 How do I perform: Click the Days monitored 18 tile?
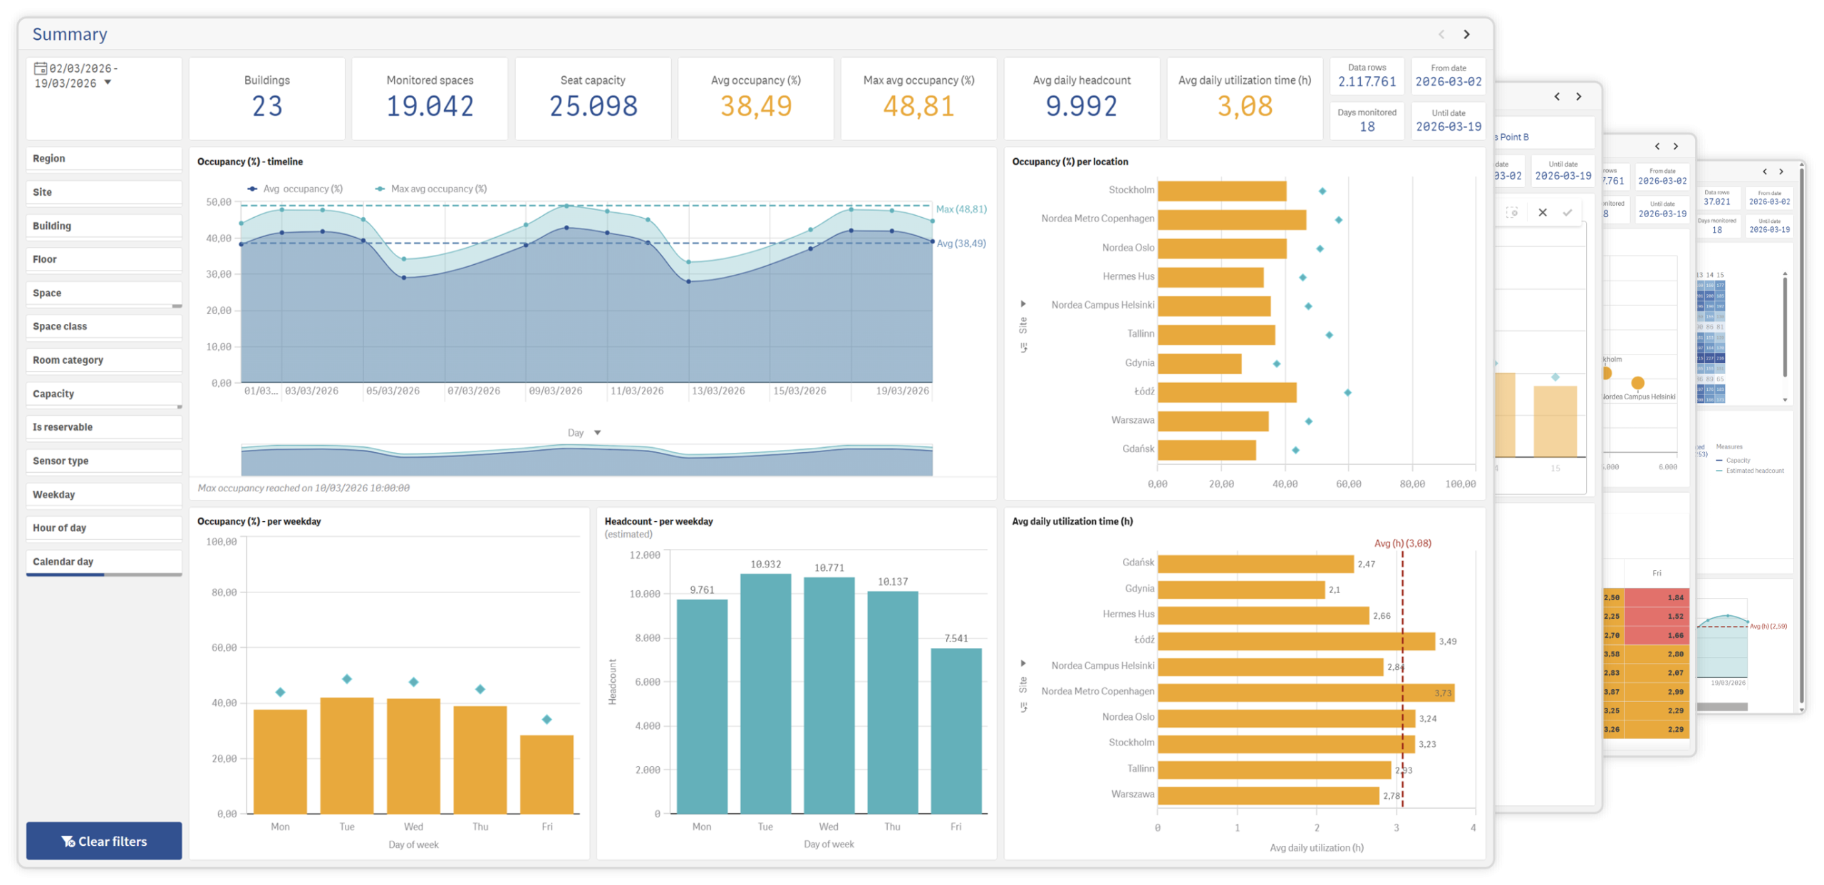(1367, 120)
